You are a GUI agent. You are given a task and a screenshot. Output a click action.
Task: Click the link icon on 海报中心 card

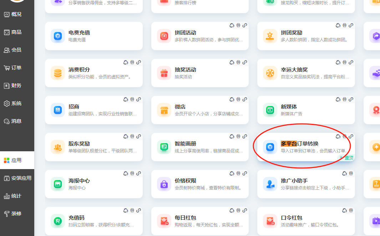pos(139,173)
